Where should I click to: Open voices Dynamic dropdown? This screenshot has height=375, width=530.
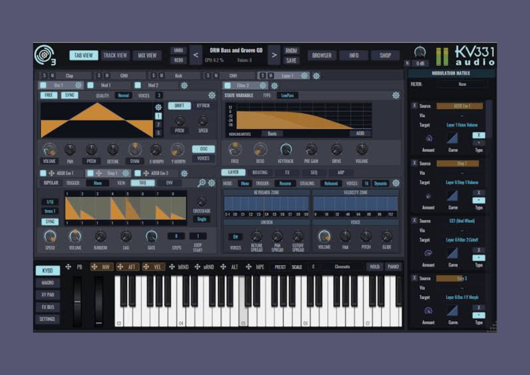381,183
